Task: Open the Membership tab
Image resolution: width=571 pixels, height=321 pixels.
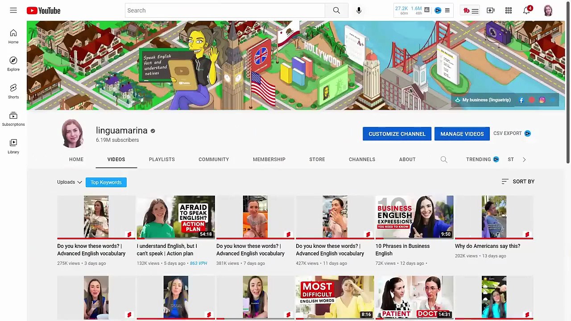Action: coord(269,159)
